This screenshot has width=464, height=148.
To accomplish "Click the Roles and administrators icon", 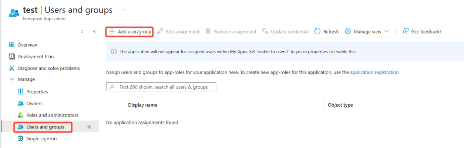I will pyautogui.click(x=20, y=115).
